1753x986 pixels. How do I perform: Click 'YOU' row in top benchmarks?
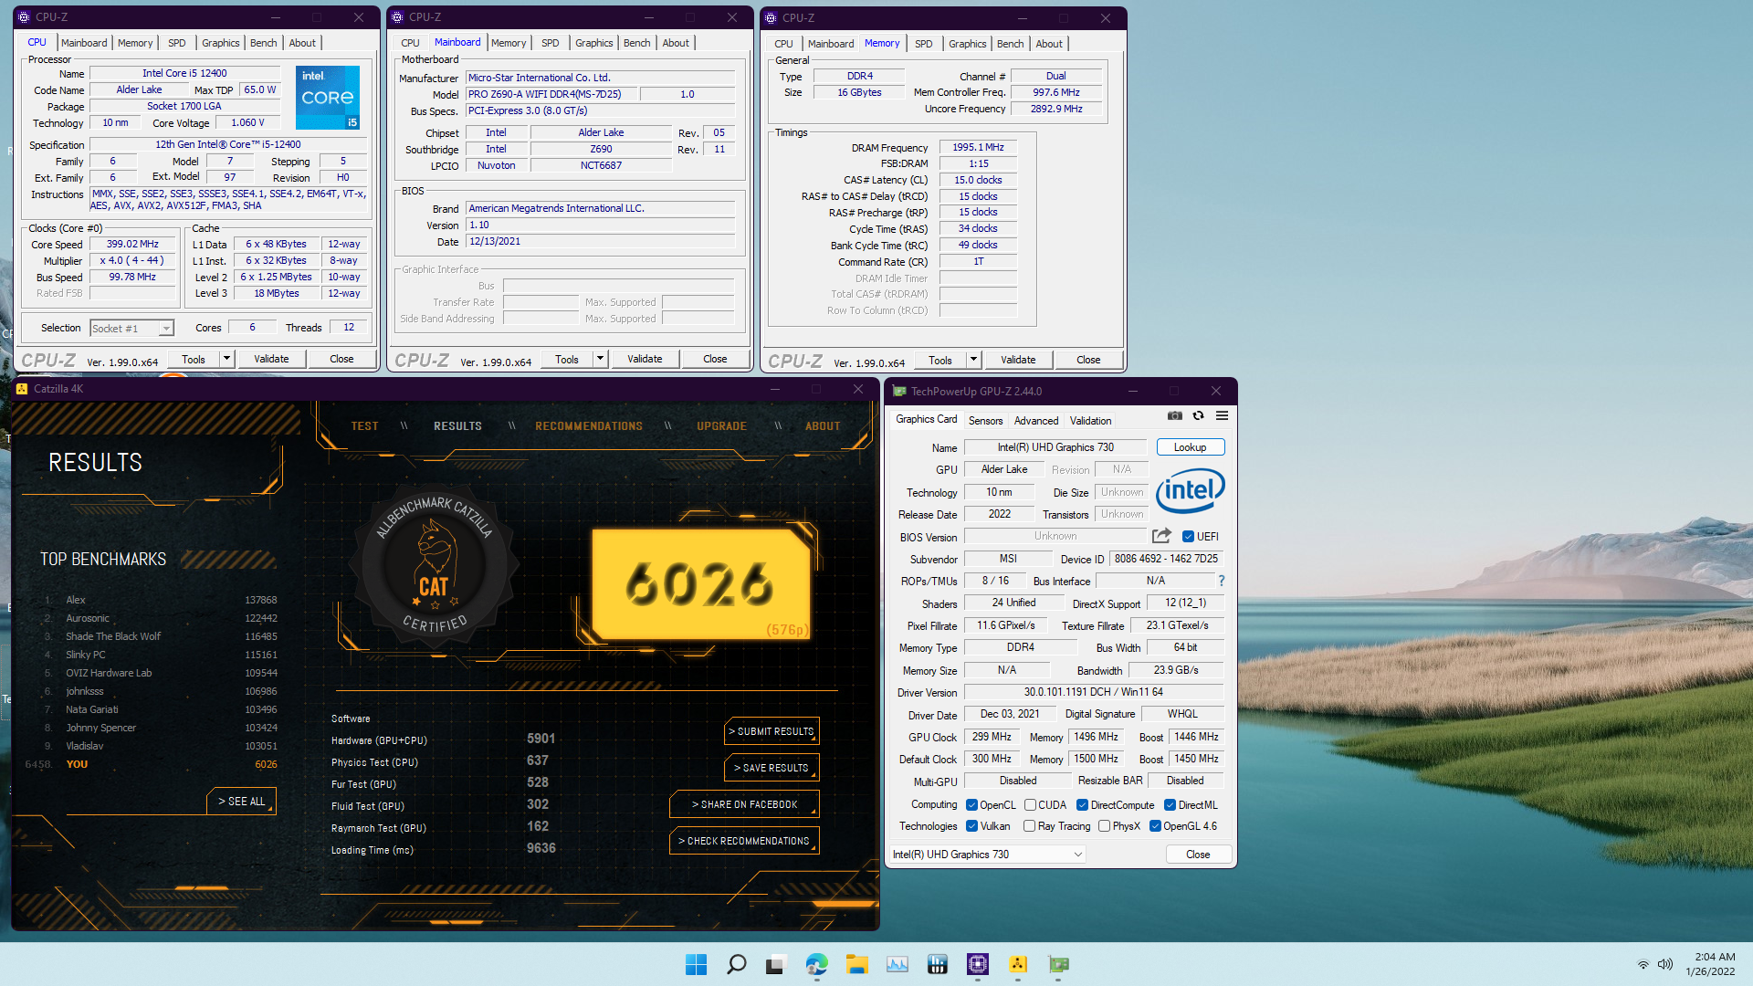coord(152,764)
